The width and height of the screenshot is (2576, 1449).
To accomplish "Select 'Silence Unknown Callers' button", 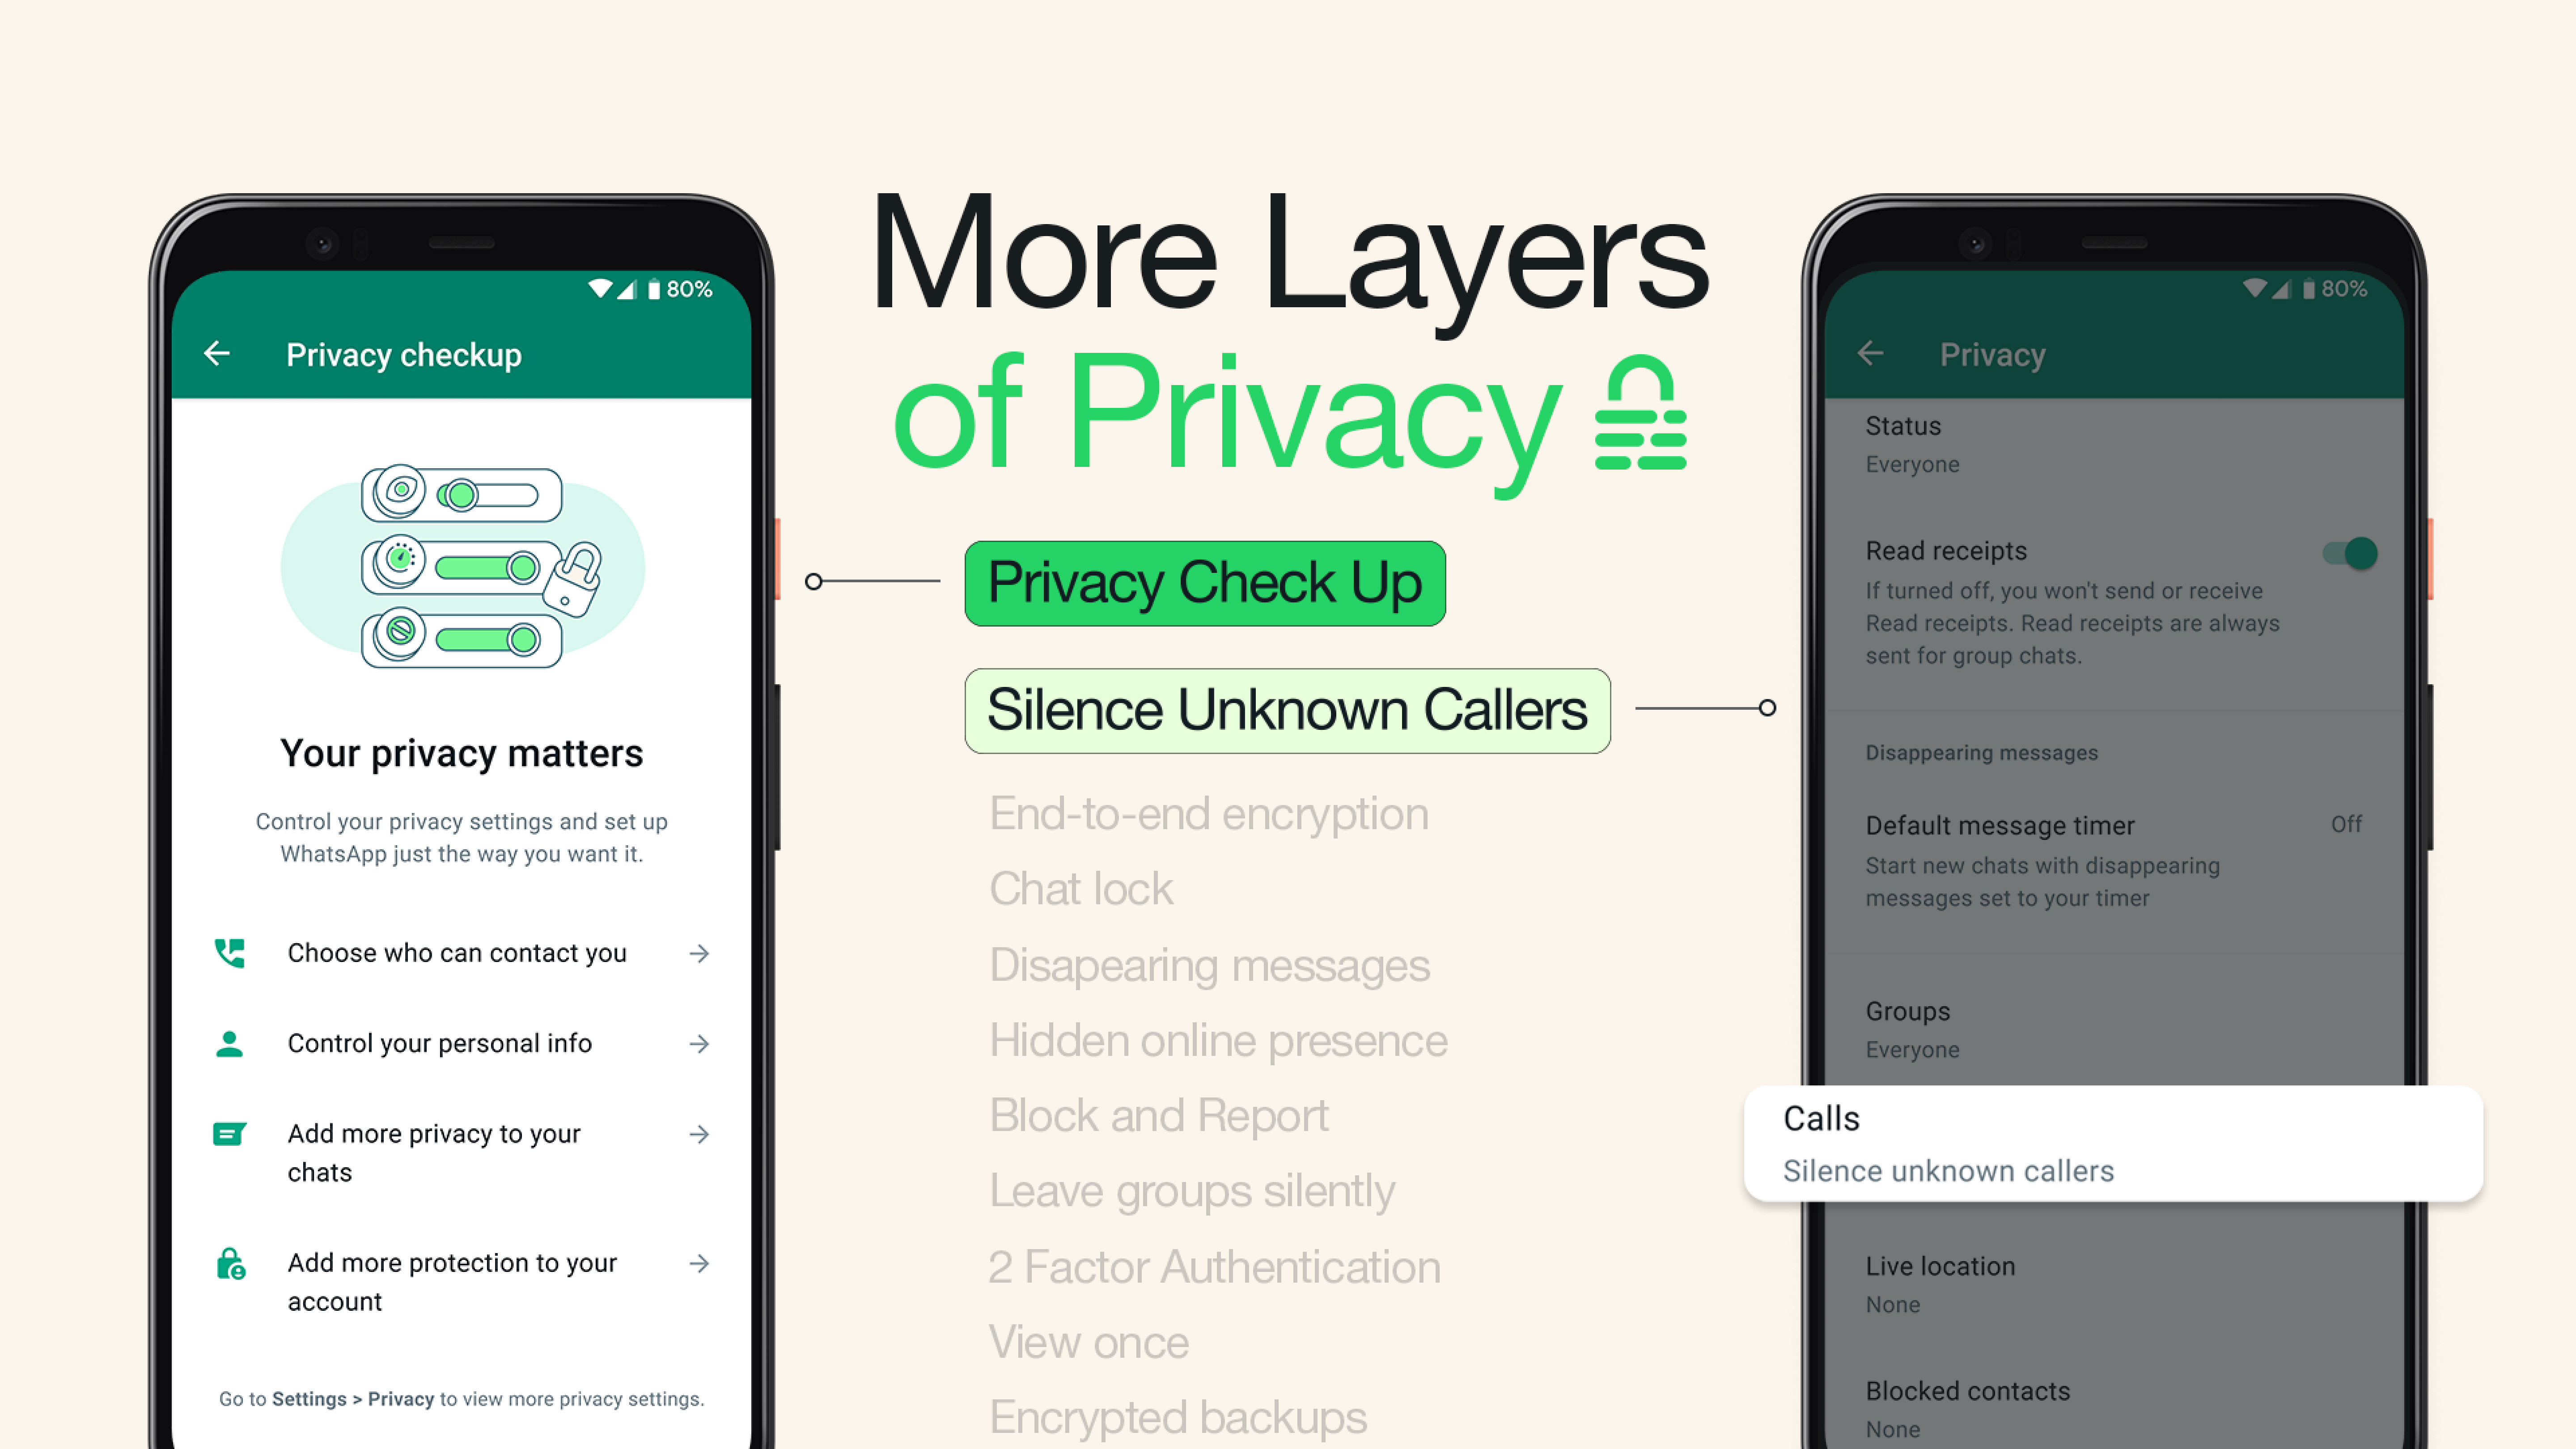I will 1286,708.
